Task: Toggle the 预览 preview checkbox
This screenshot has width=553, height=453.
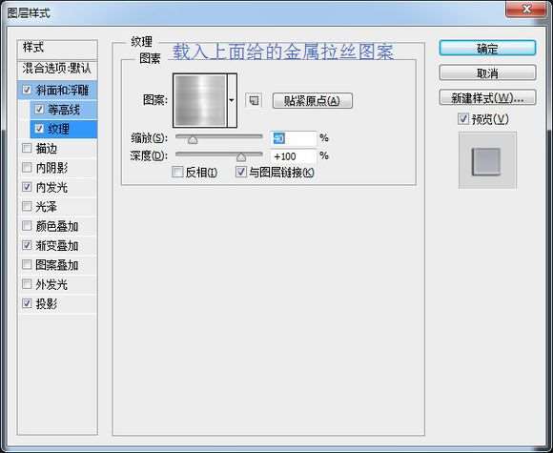Action: coord(462,119)
